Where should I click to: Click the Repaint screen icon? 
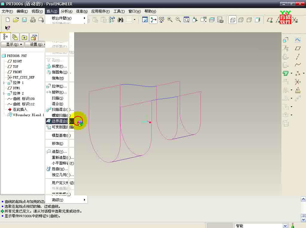(145, 20)
